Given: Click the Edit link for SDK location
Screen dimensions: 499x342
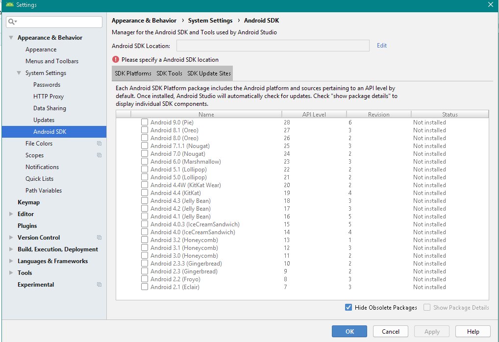Looking at the screenshot, I should tap(381, 46).
